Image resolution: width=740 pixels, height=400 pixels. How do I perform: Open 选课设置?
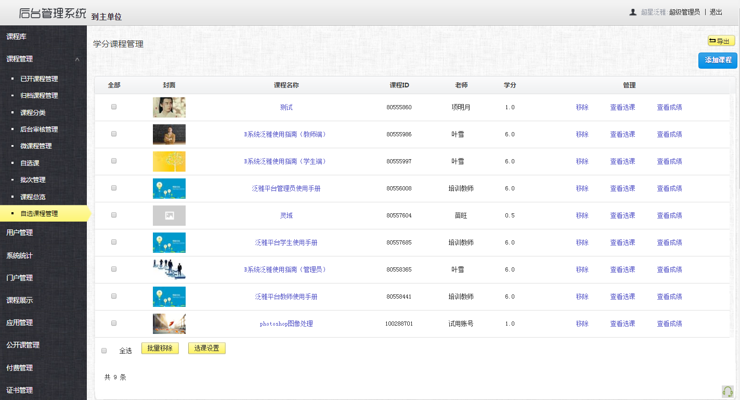coord(206,349)
